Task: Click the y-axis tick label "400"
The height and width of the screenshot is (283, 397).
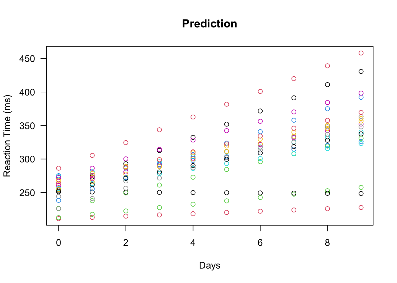Action: click(27, 92)
